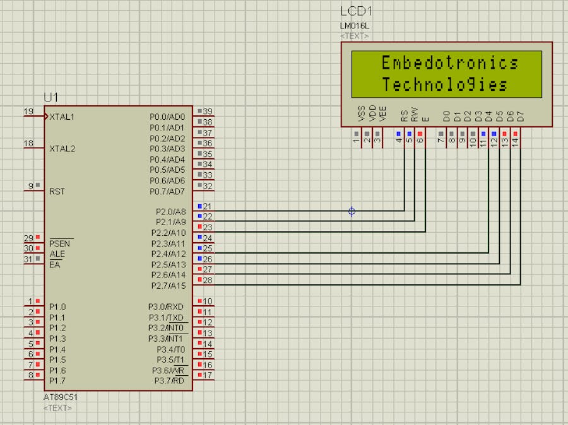Select the U1 reference label
568x425 pixels.
[50, 97]
